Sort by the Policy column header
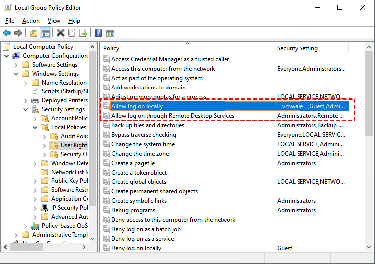Screen dimensions: 375x264 pos(187,48)
